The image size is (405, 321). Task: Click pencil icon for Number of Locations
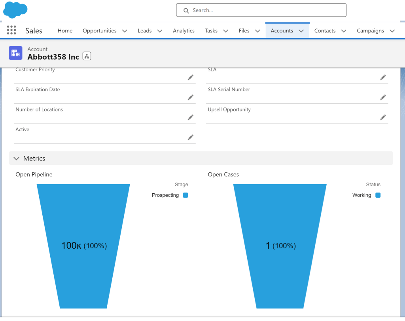[x=191, y=117]
